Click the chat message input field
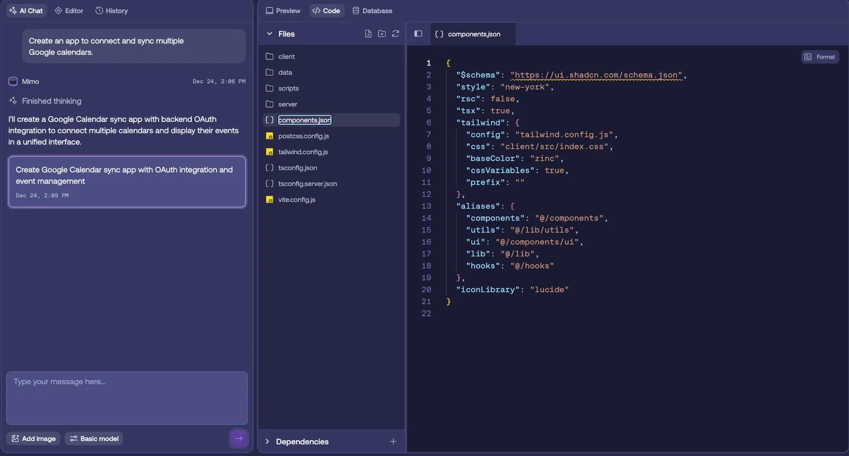This screenshot has width=849, height=456. point(127,398)
